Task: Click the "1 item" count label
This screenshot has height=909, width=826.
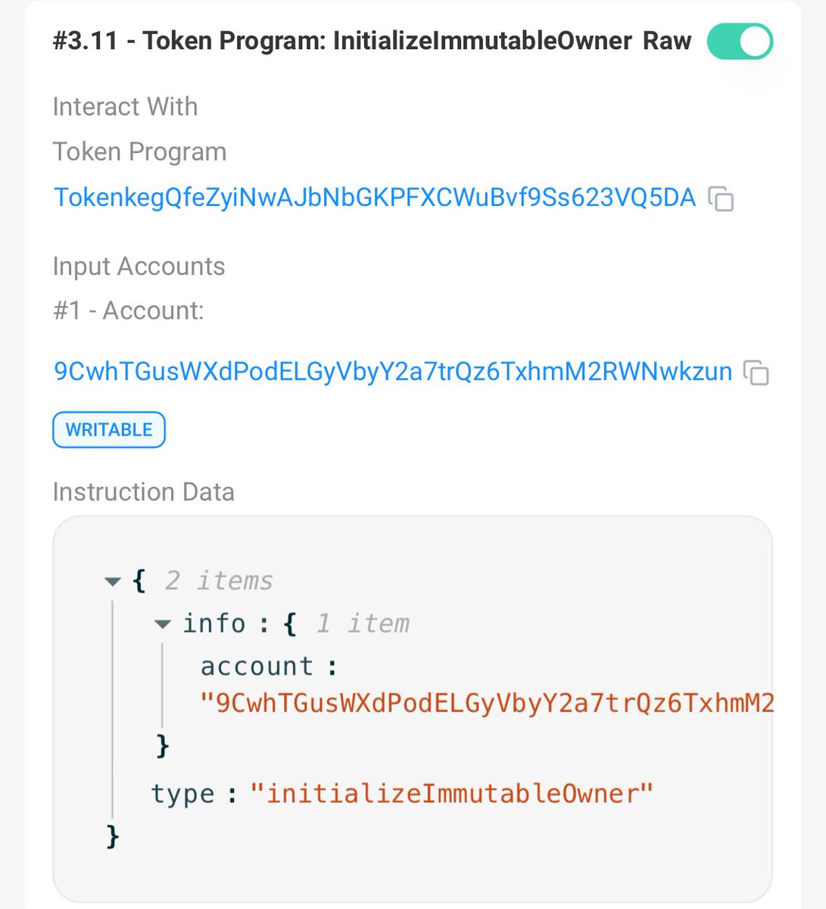Action: pos(362,623)
